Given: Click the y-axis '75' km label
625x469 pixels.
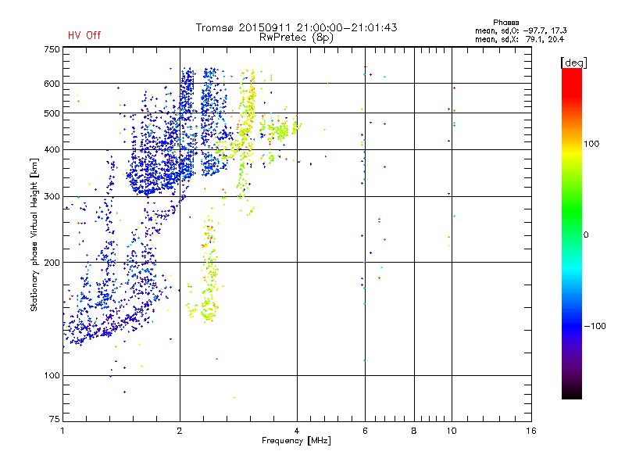Looking at the screenshot, I should [55, 419].
